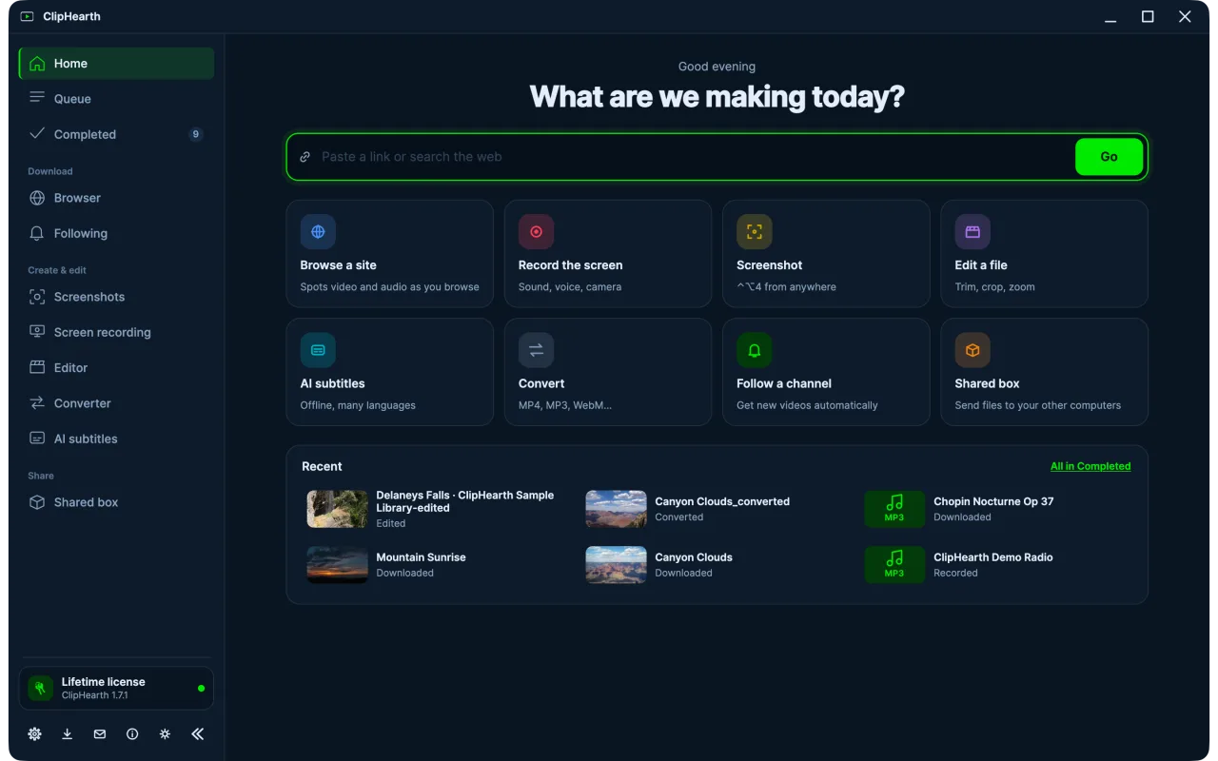The image size is (1218, 761).
Task: Open the info circle icon
Action: click(132, 734)
